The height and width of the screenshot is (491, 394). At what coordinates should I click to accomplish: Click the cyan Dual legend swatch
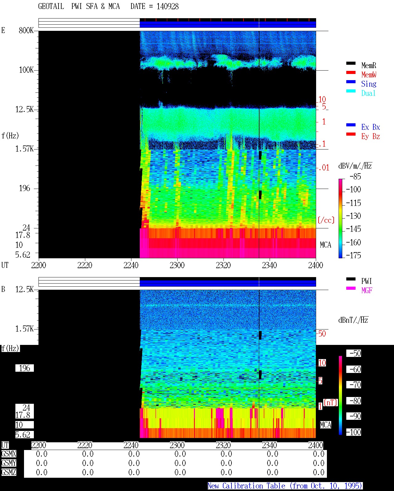coord(351,91)
